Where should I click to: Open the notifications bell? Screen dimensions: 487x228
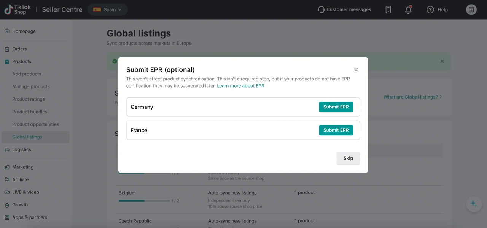[408, 10]
